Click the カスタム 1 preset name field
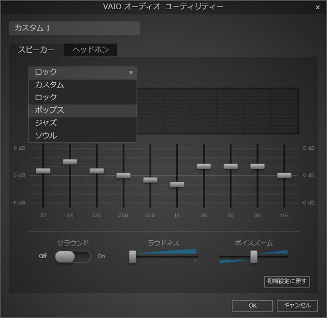 pyautogui.click(x=74, y=28)
